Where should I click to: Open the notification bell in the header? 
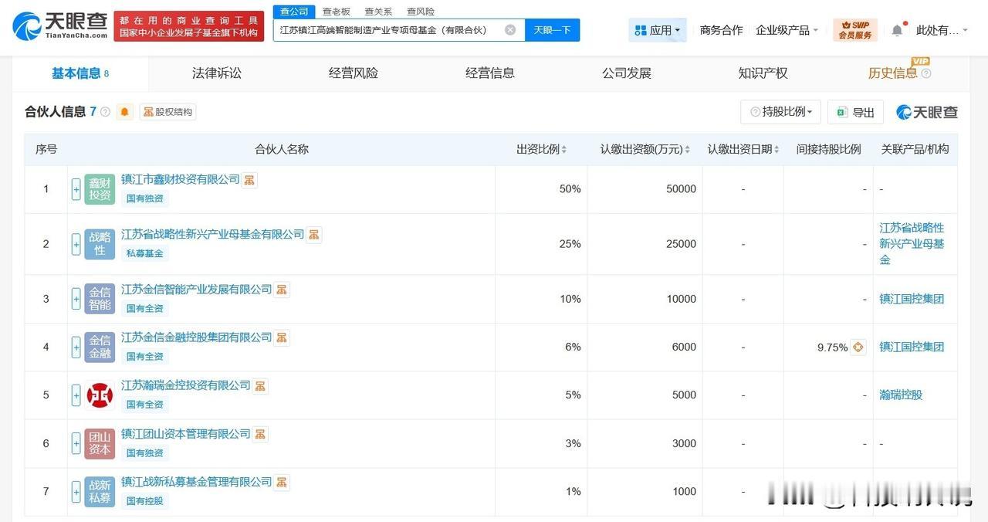pos(897,30)
